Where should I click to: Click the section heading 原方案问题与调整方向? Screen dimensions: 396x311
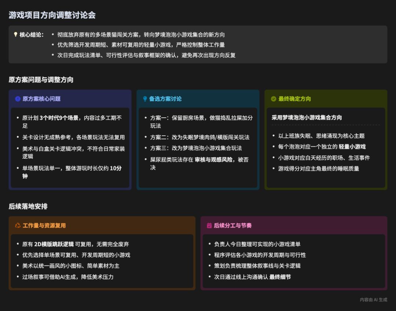pos(41,80)
